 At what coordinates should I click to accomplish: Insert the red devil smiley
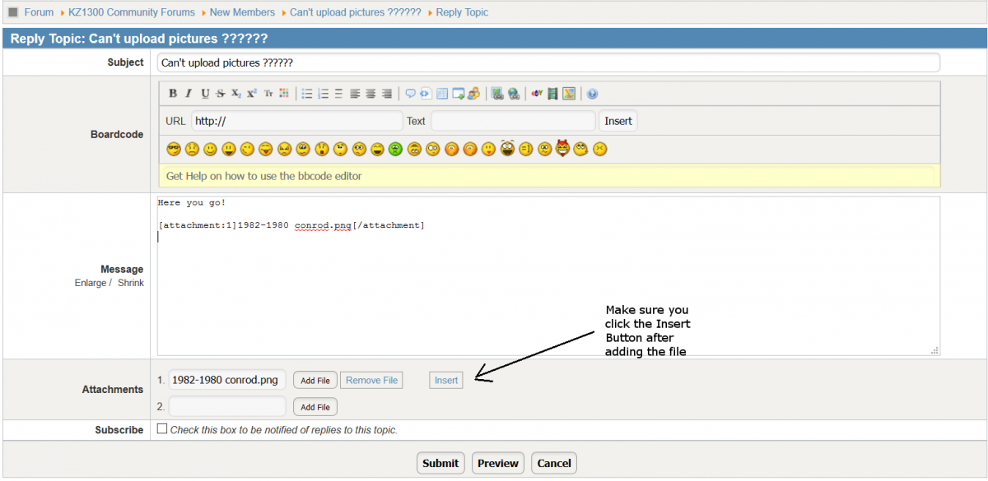pos(563,149)
